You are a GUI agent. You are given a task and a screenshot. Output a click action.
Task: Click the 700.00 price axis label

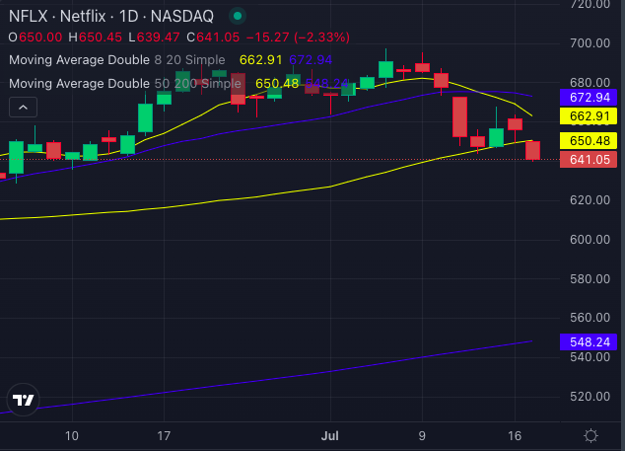pos(590,43)
